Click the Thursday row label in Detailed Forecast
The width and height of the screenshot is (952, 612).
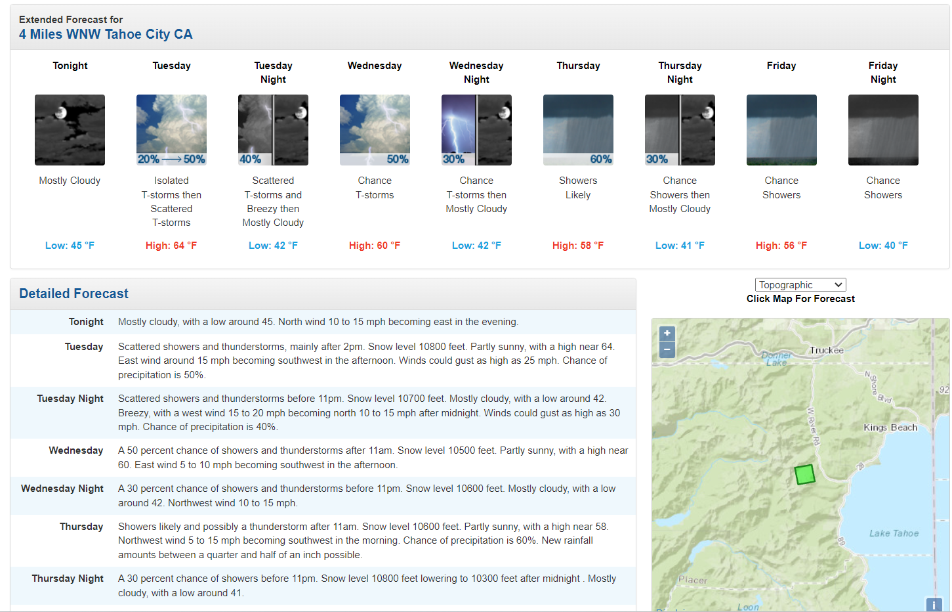[x=81, y=527]
